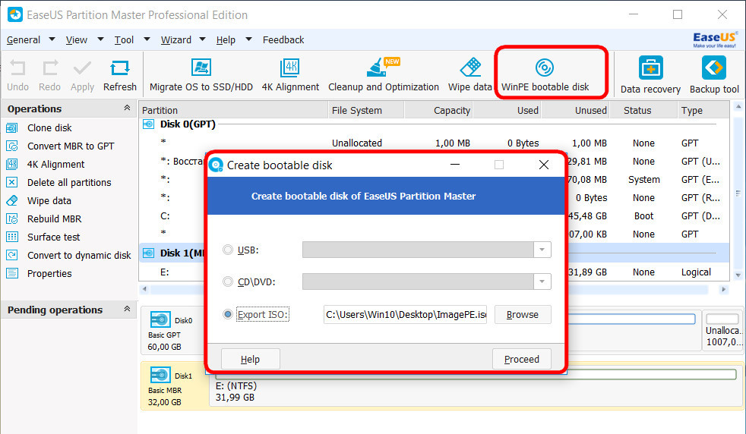Screen dimensions: 746x434
Task: Click the Type column header
Action: (x=703, y=110)
